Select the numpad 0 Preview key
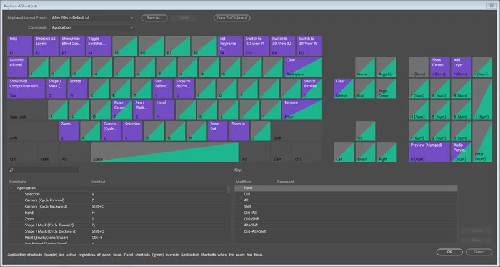This screenshot has width=500, height=267. 429,152
